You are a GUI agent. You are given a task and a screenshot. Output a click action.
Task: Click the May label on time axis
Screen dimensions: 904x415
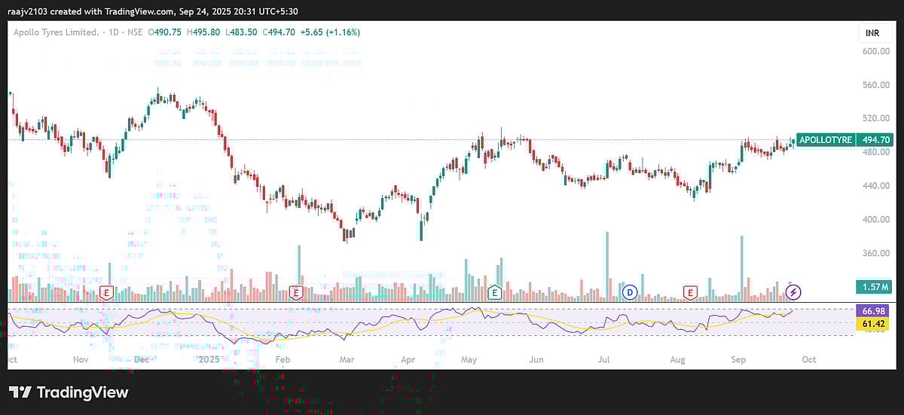click(x=468, y=360)
